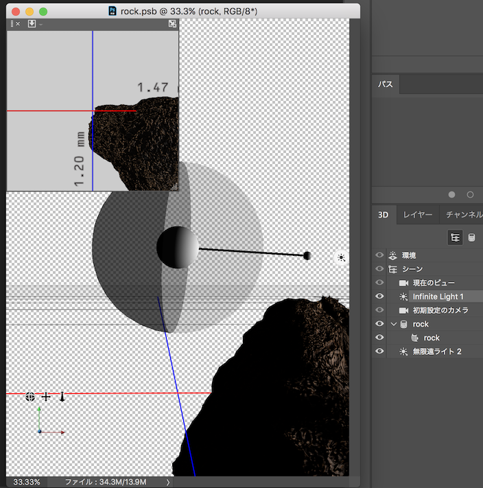The image size is (483, 488).
Task: Click the pan 3D camera icon
Action: [46, 397]
